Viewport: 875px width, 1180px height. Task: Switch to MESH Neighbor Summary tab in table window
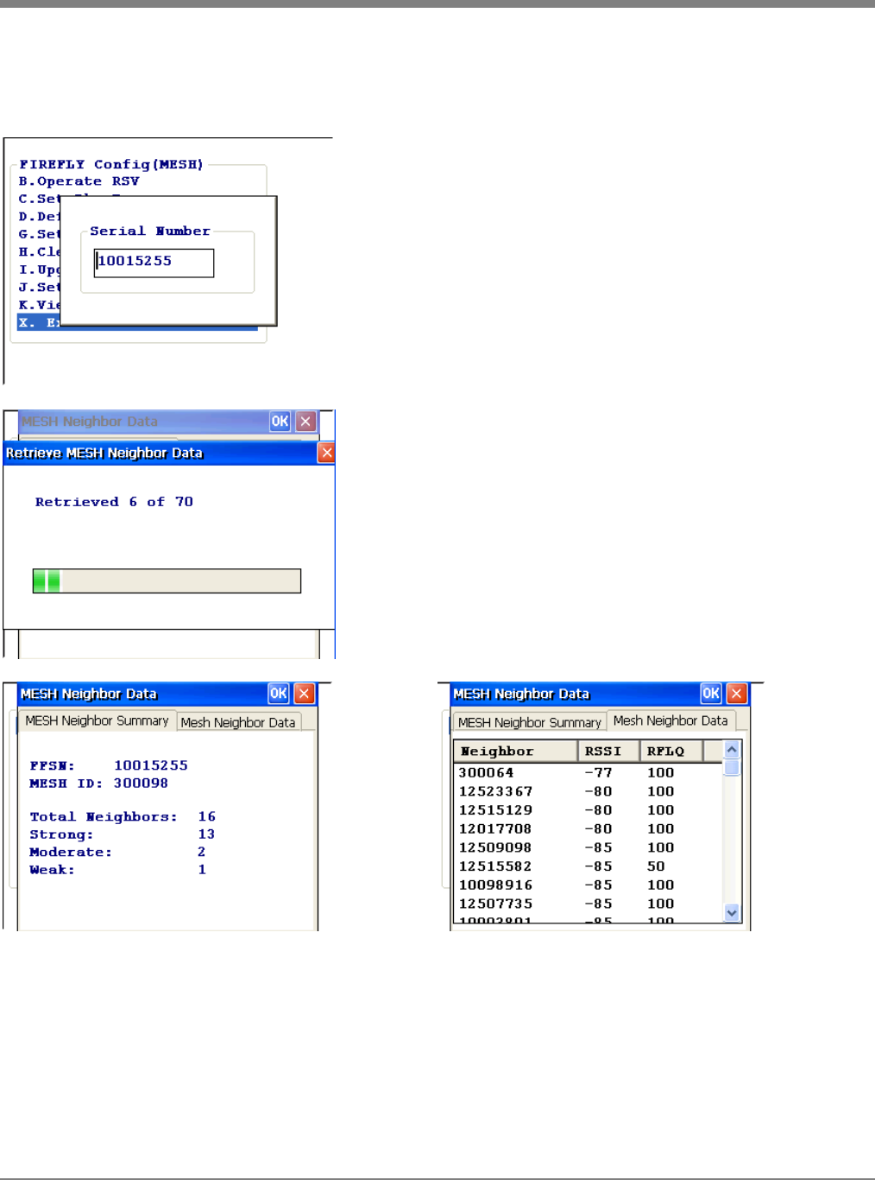pyautogui.click(x=530, y=722)
